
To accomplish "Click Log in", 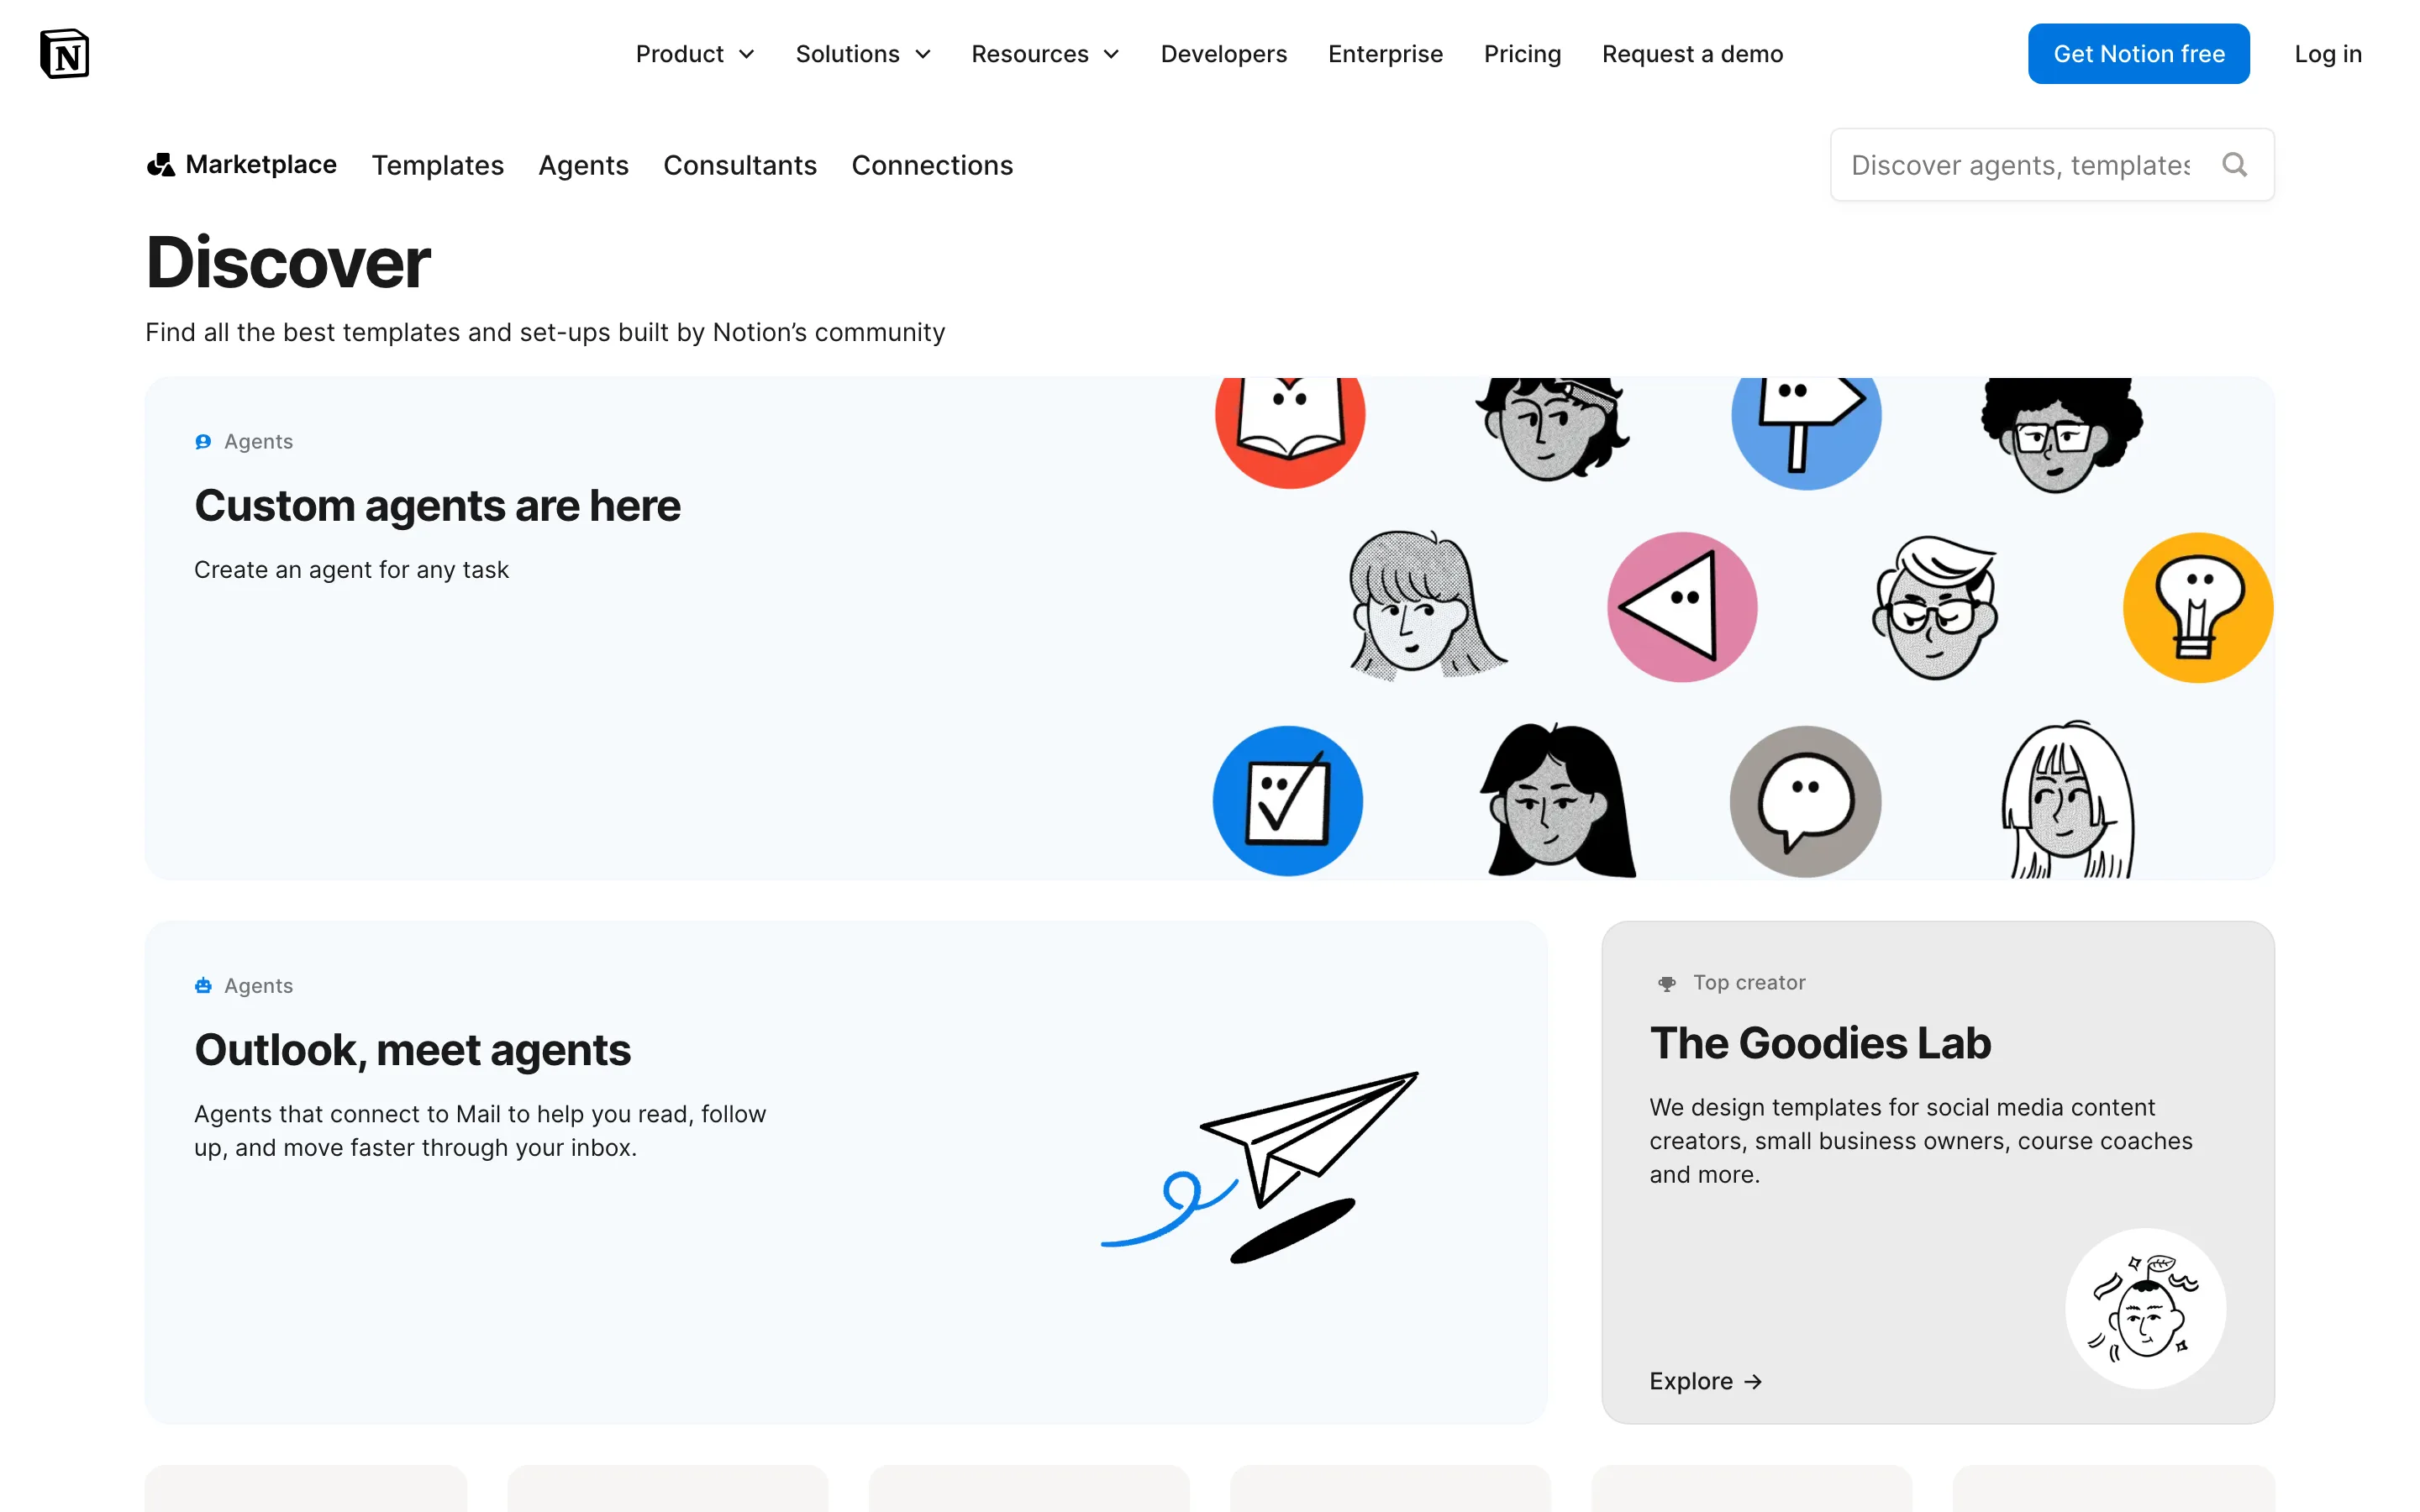I will coord(2327,53).
